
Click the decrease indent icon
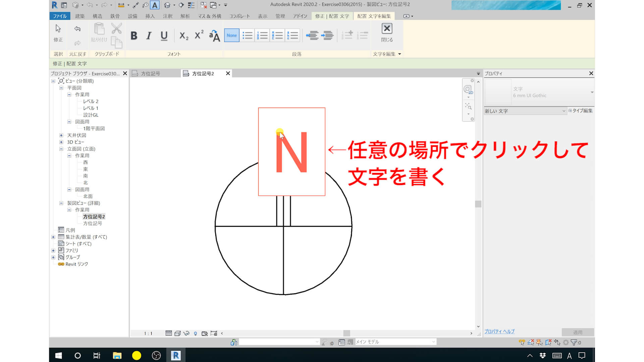[312, 35]
